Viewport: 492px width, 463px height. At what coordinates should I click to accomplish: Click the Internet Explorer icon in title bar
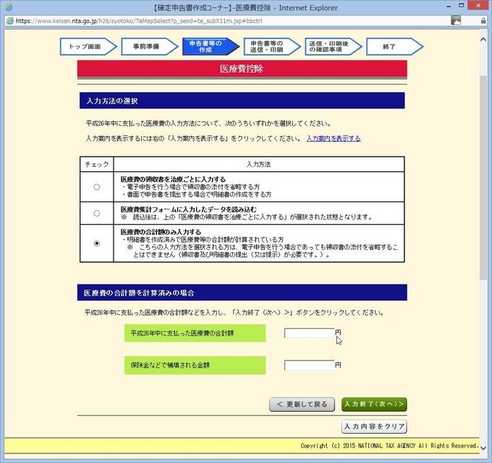(9, 7)
